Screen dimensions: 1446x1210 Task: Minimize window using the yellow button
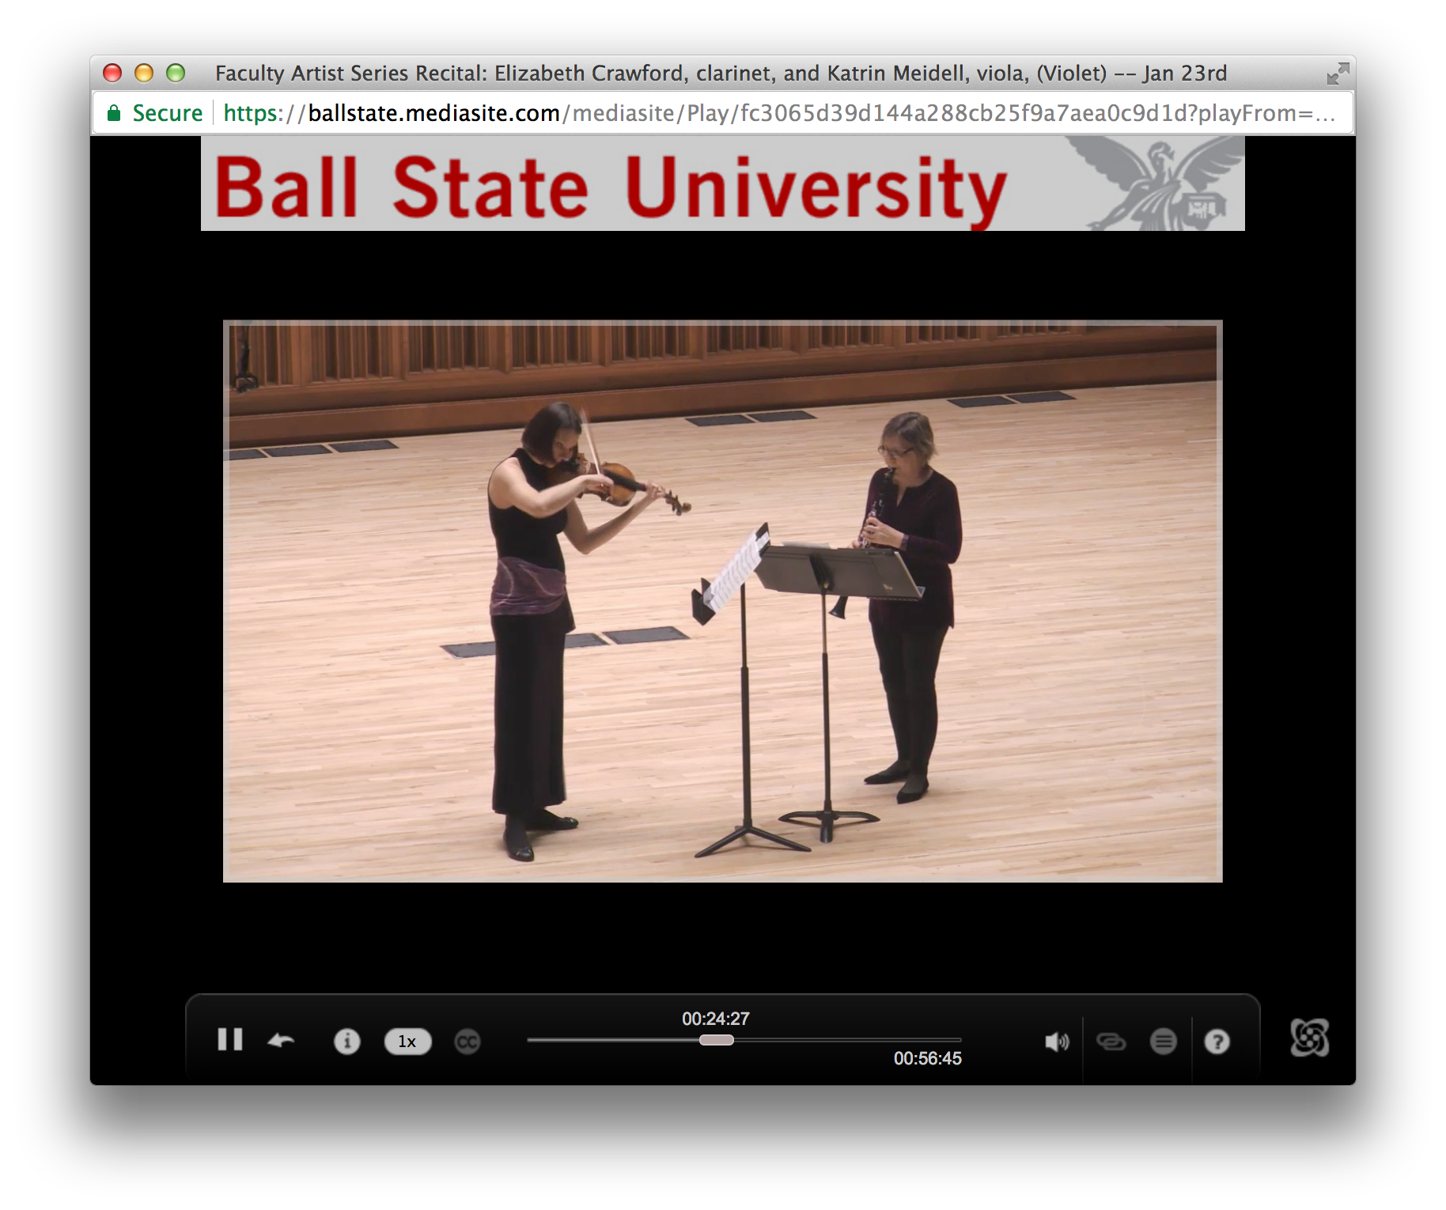point(144,74)
